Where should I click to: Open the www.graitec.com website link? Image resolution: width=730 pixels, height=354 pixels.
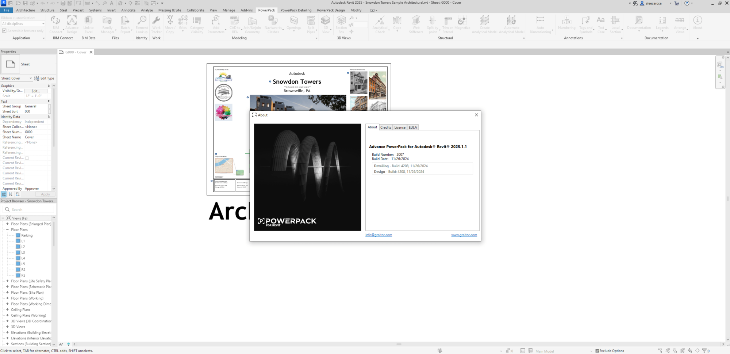coord(464,235)
